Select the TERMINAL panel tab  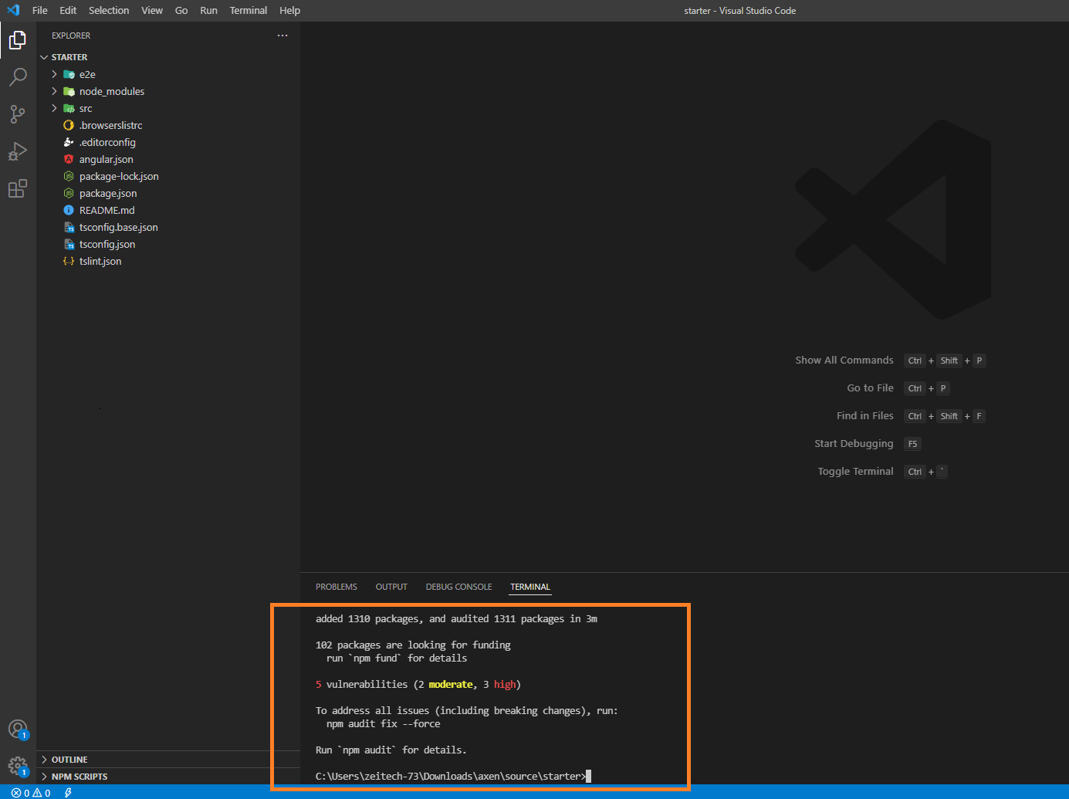click(530, 587)
